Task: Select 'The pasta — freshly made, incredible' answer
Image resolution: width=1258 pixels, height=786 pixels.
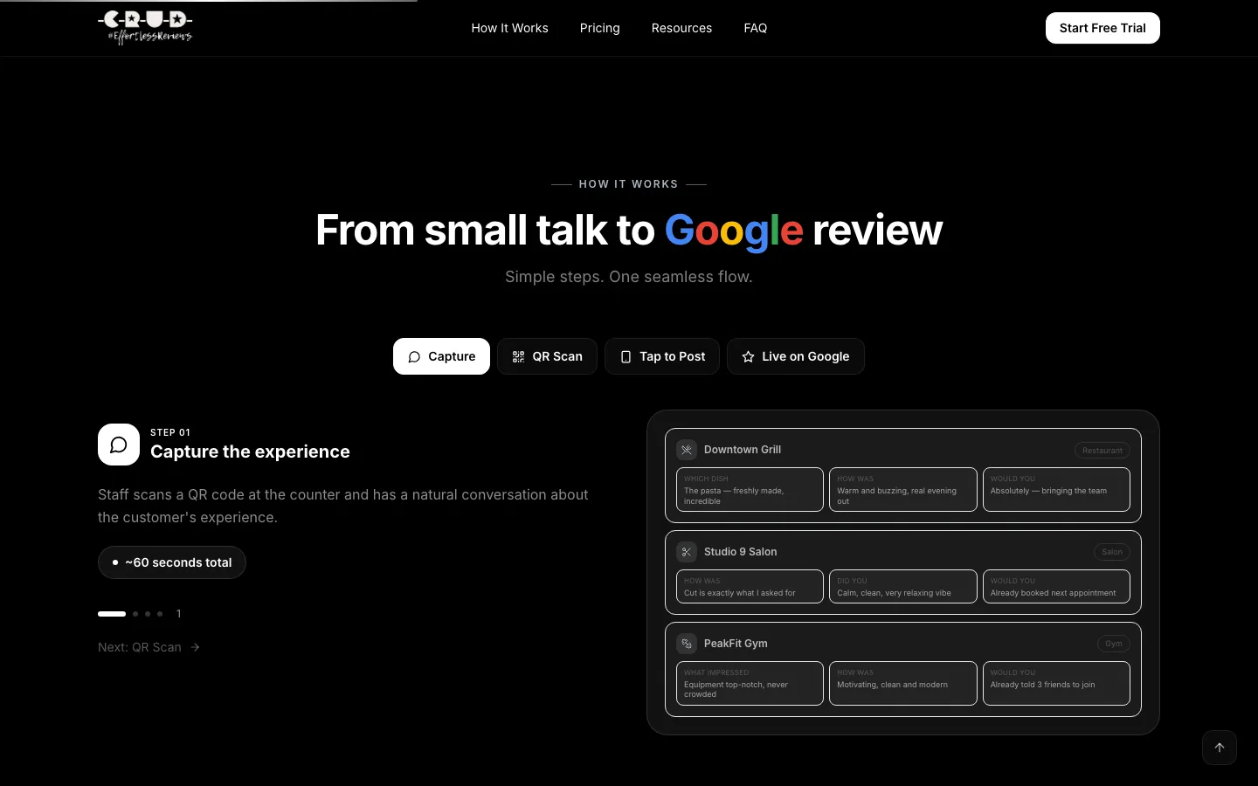Action: (750, 490)
